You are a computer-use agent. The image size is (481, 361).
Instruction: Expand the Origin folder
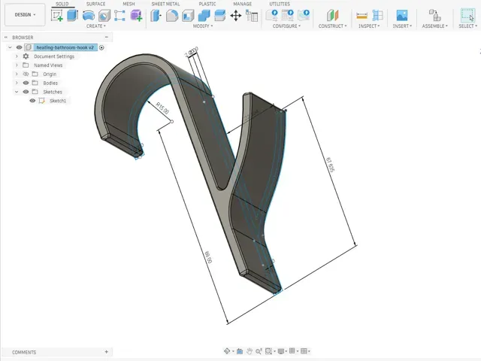17,74
